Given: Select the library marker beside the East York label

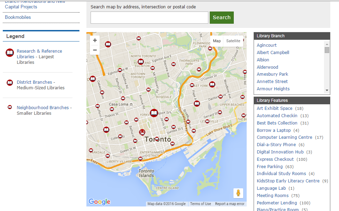Looking at the screenshot, I should (212, 84).
